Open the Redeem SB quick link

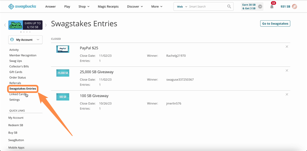(x=16, y=125)
